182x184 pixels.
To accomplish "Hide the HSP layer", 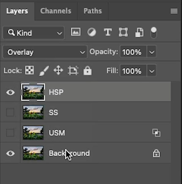I will point(10,92).
